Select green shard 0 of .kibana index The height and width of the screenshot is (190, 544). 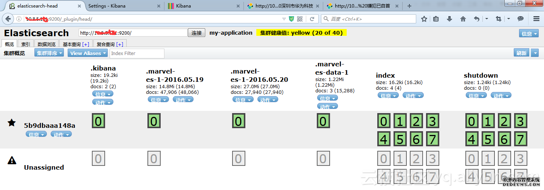coord(98,121)
